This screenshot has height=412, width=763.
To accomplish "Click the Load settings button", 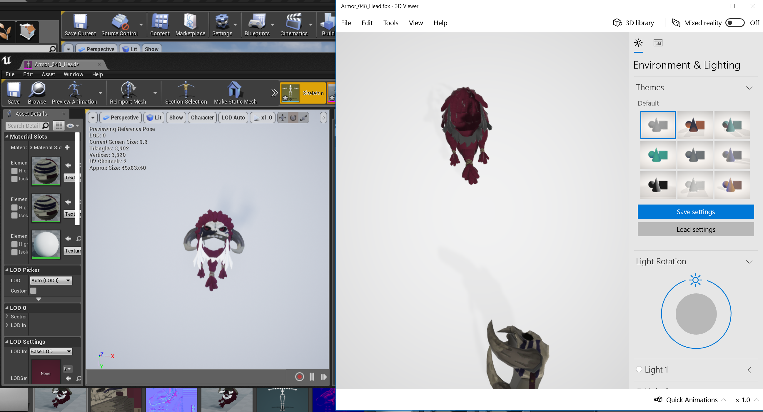I will [x=695, y=230].
